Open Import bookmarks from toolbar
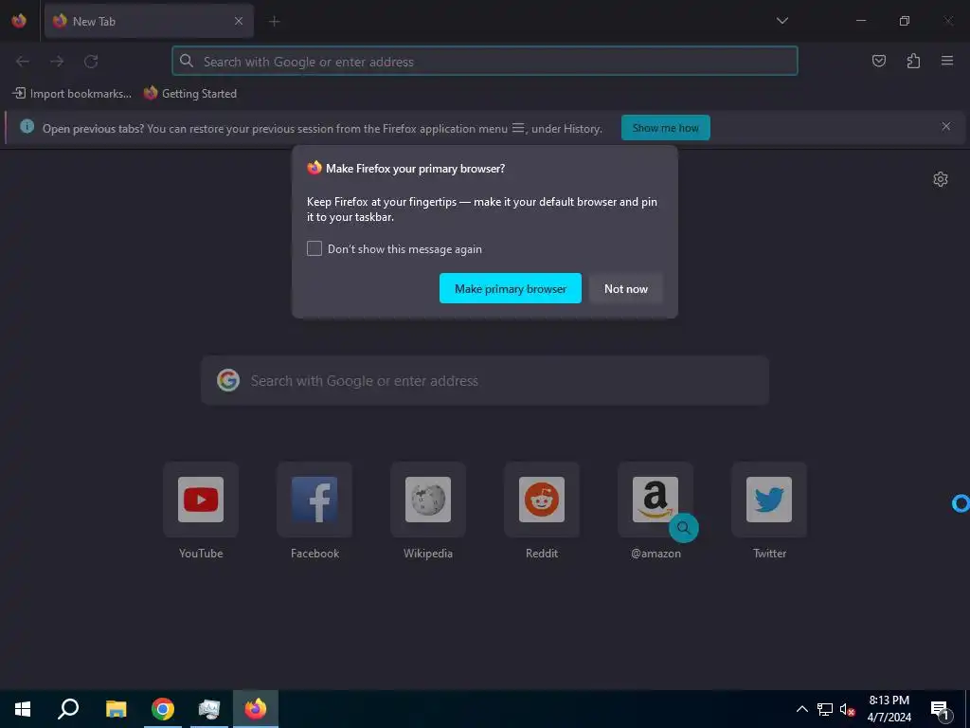This screenshot has height=728, width=970. pyautogui.click(x=72, y=94)
